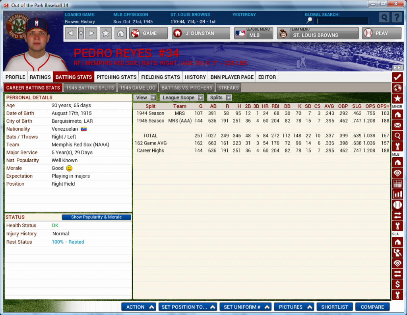Viewport: 407px width, 315px height.
Task: Click the diamond icon under MLB section
Action: coord(397,173)
